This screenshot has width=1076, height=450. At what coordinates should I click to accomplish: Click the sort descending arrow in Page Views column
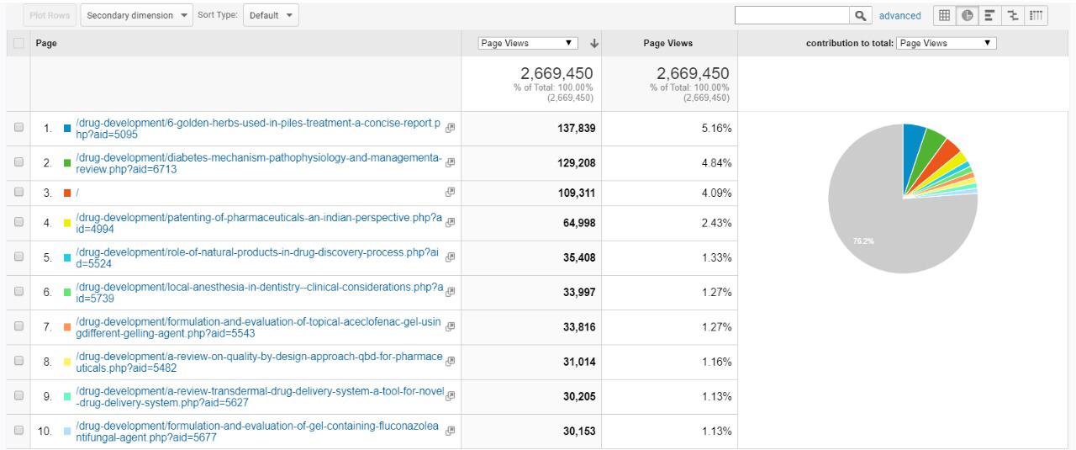(594, 44)
